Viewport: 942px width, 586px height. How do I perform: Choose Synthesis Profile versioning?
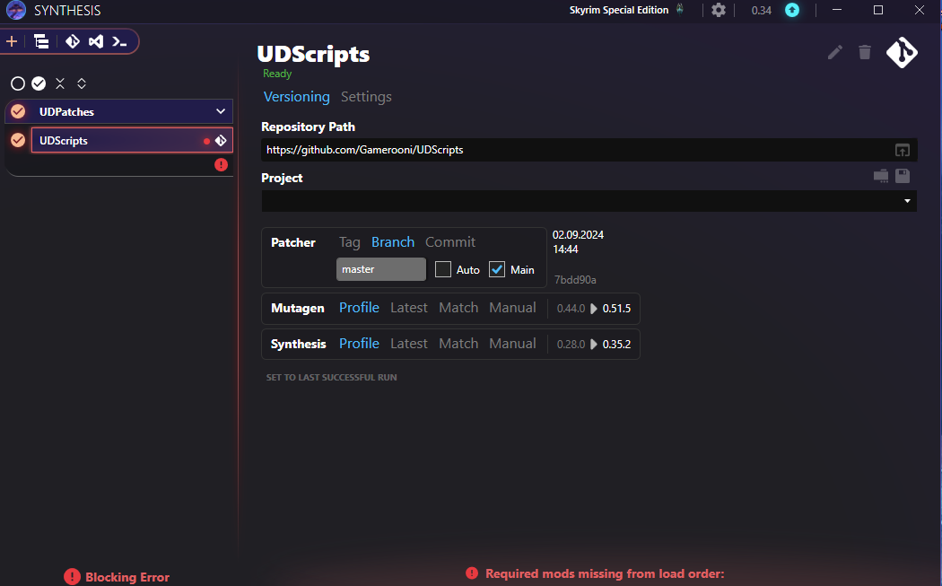(359, 344)
